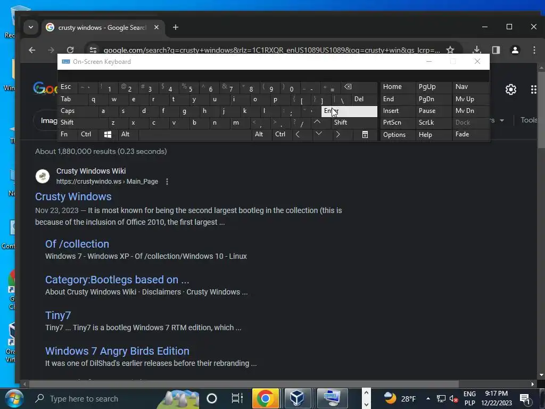Viewport: 545px width, 409px height.
Task: Click the Del key on keyboard
Action: [364, 99]
